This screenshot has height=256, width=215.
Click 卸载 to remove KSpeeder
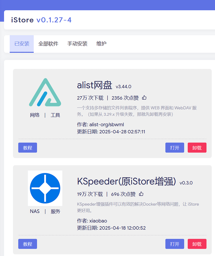pyautogui.click(x=197, y=244)
